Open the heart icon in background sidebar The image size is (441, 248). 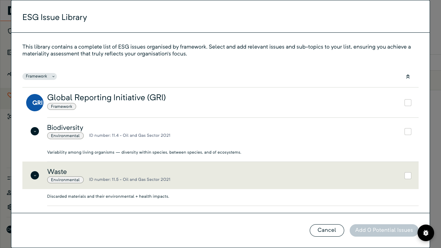10,95
